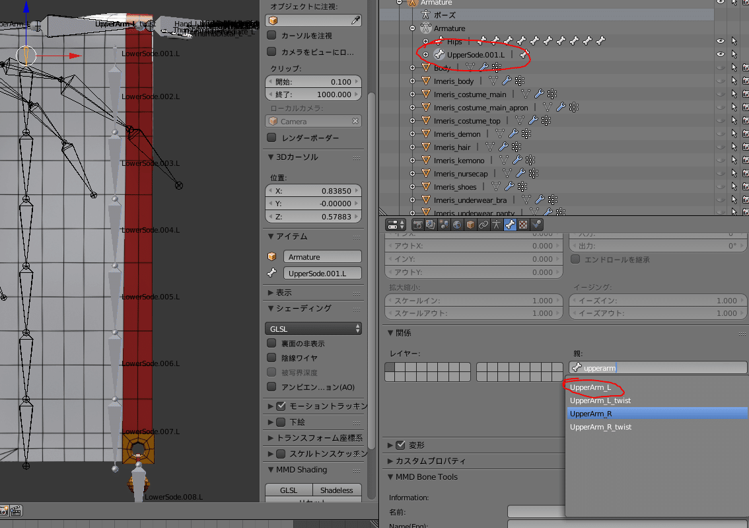This screenshot has height=528, width=749.
Task: Open the Render Layers properties tab
Action: 431,225
